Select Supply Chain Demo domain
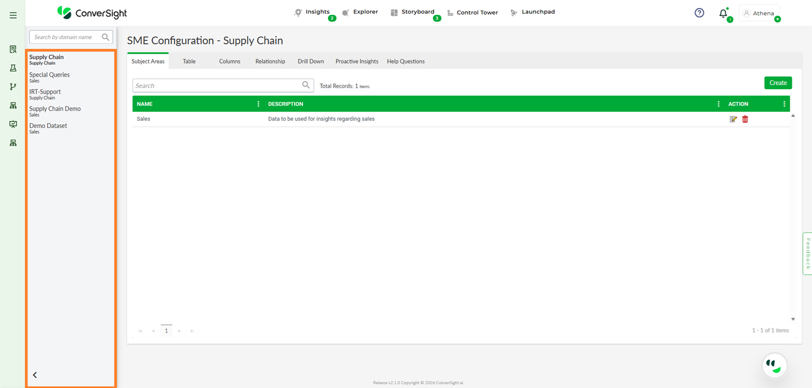Image resolution: width=812 pixels, height=388 pixels. [x=55, y=109]
